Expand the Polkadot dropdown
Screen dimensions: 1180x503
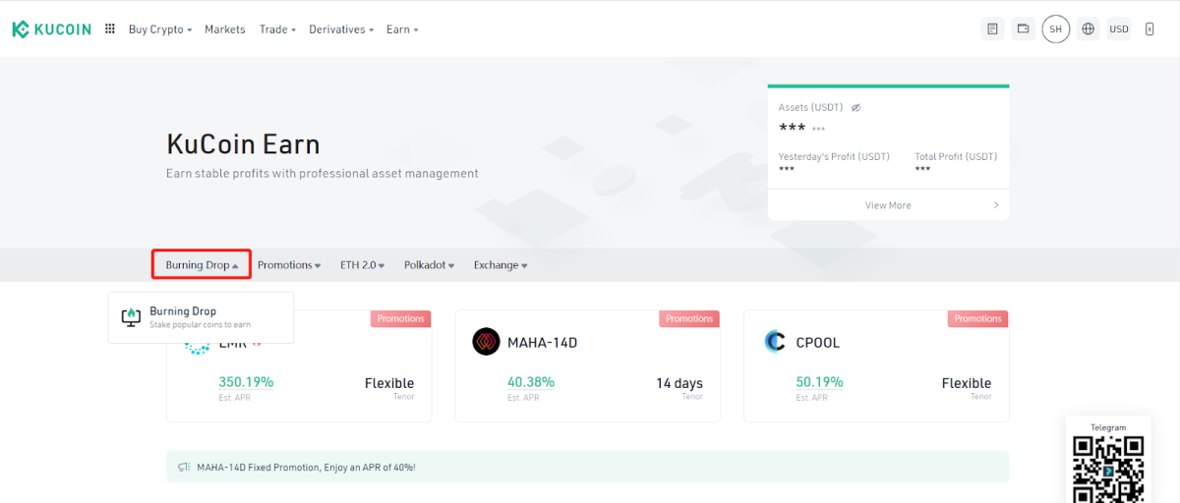coord(430,265)
